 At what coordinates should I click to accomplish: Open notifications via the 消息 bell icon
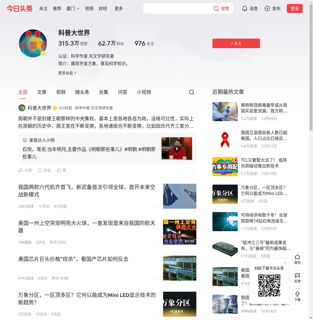coord(245,8)
